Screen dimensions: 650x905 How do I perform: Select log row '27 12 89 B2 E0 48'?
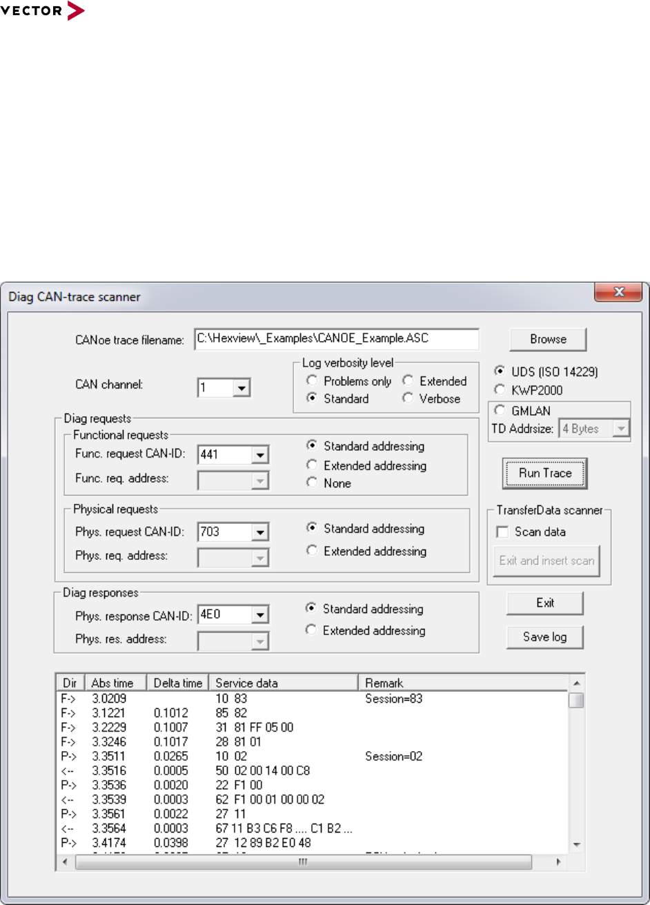coord(312,844)
